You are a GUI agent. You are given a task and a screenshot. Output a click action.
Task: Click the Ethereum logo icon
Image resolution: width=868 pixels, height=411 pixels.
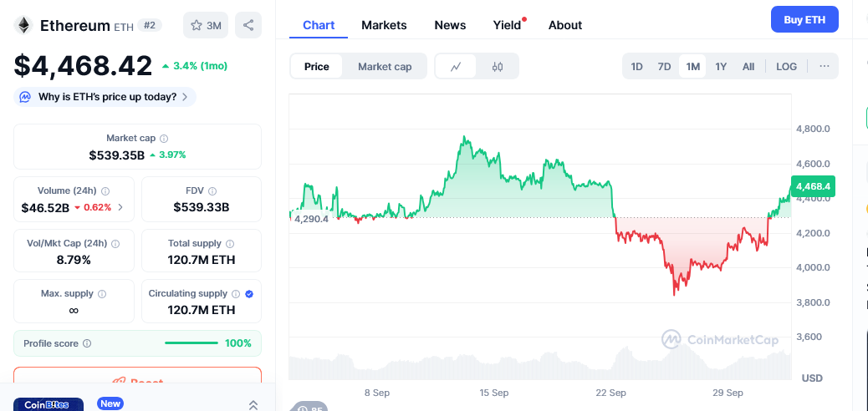click(23, 25)
